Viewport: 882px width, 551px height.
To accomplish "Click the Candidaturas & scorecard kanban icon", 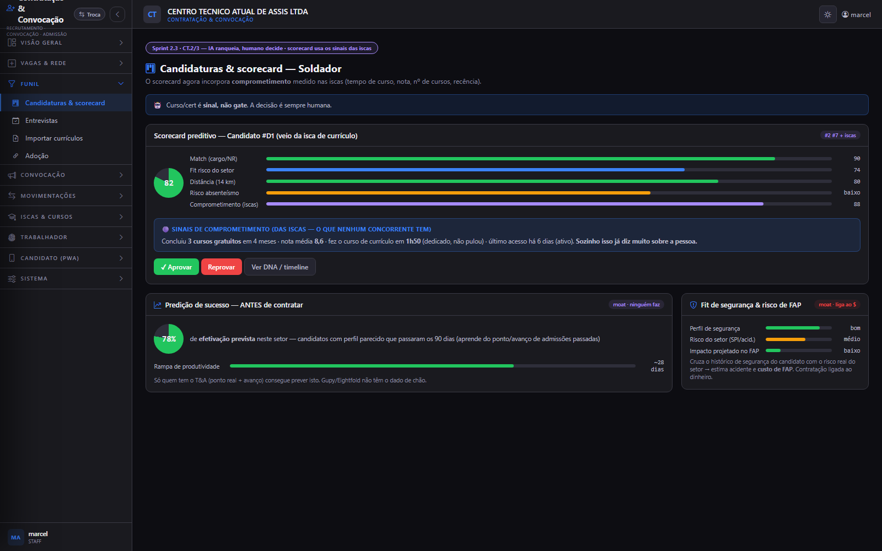I will pyautogui.click(x=15, y=103).
